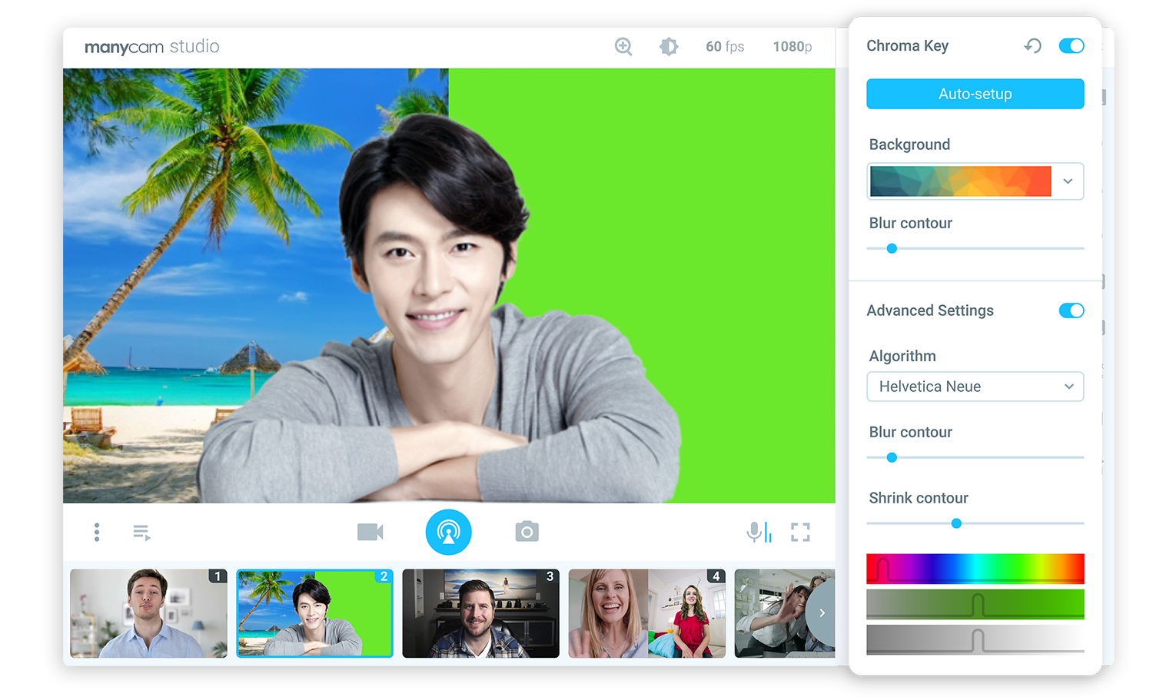This screenshot has width=1153, height=697.
Task: Select the zoom magnifier tool
Action: tap(623, 47)
